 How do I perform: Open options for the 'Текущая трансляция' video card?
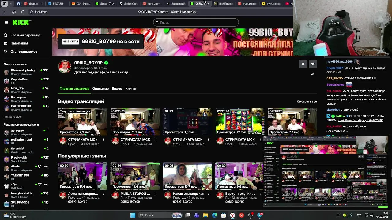(104, 140)
